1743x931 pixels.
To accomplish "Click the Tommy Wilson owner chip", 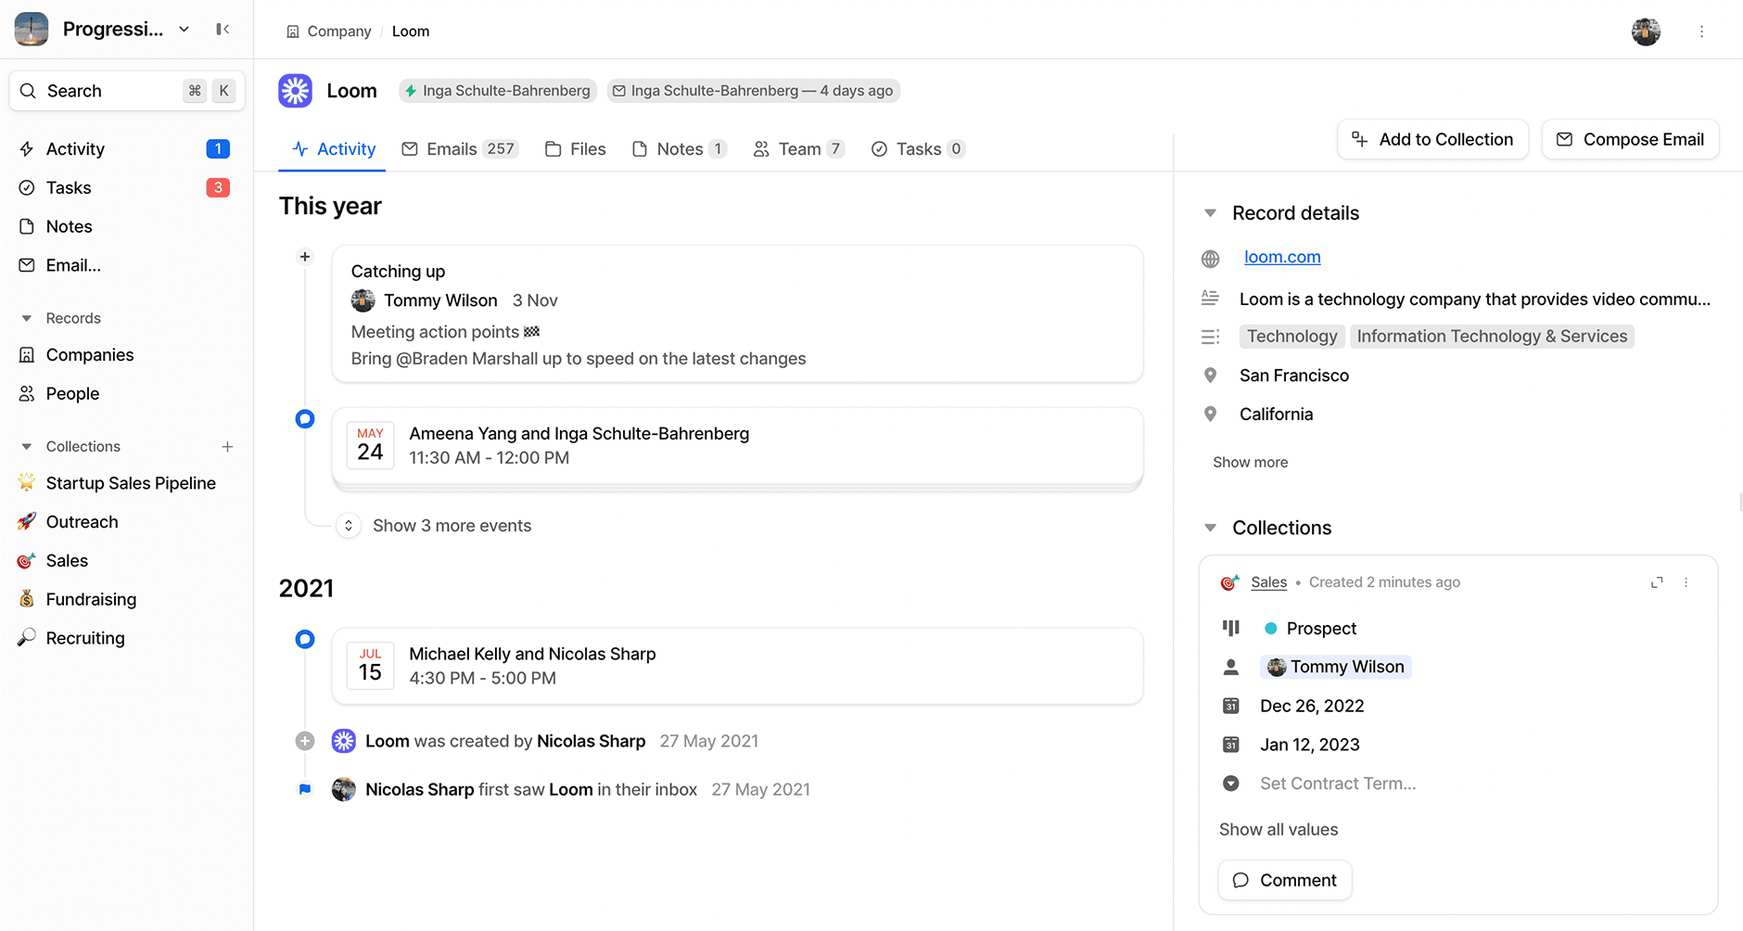I will point(1335,667).
